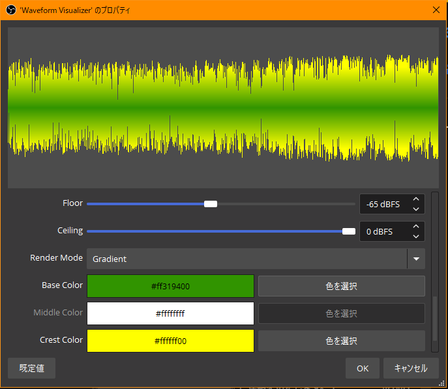Click the Floor -65 dBFS input field

coord(383,204)
